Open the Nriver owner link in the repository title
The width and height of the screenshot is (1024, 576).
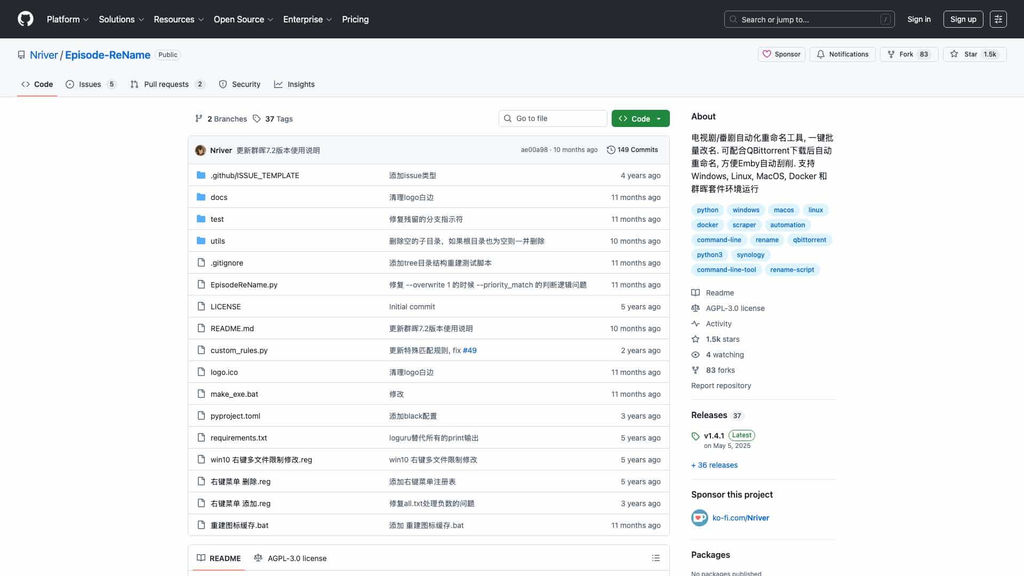[44, 55]
